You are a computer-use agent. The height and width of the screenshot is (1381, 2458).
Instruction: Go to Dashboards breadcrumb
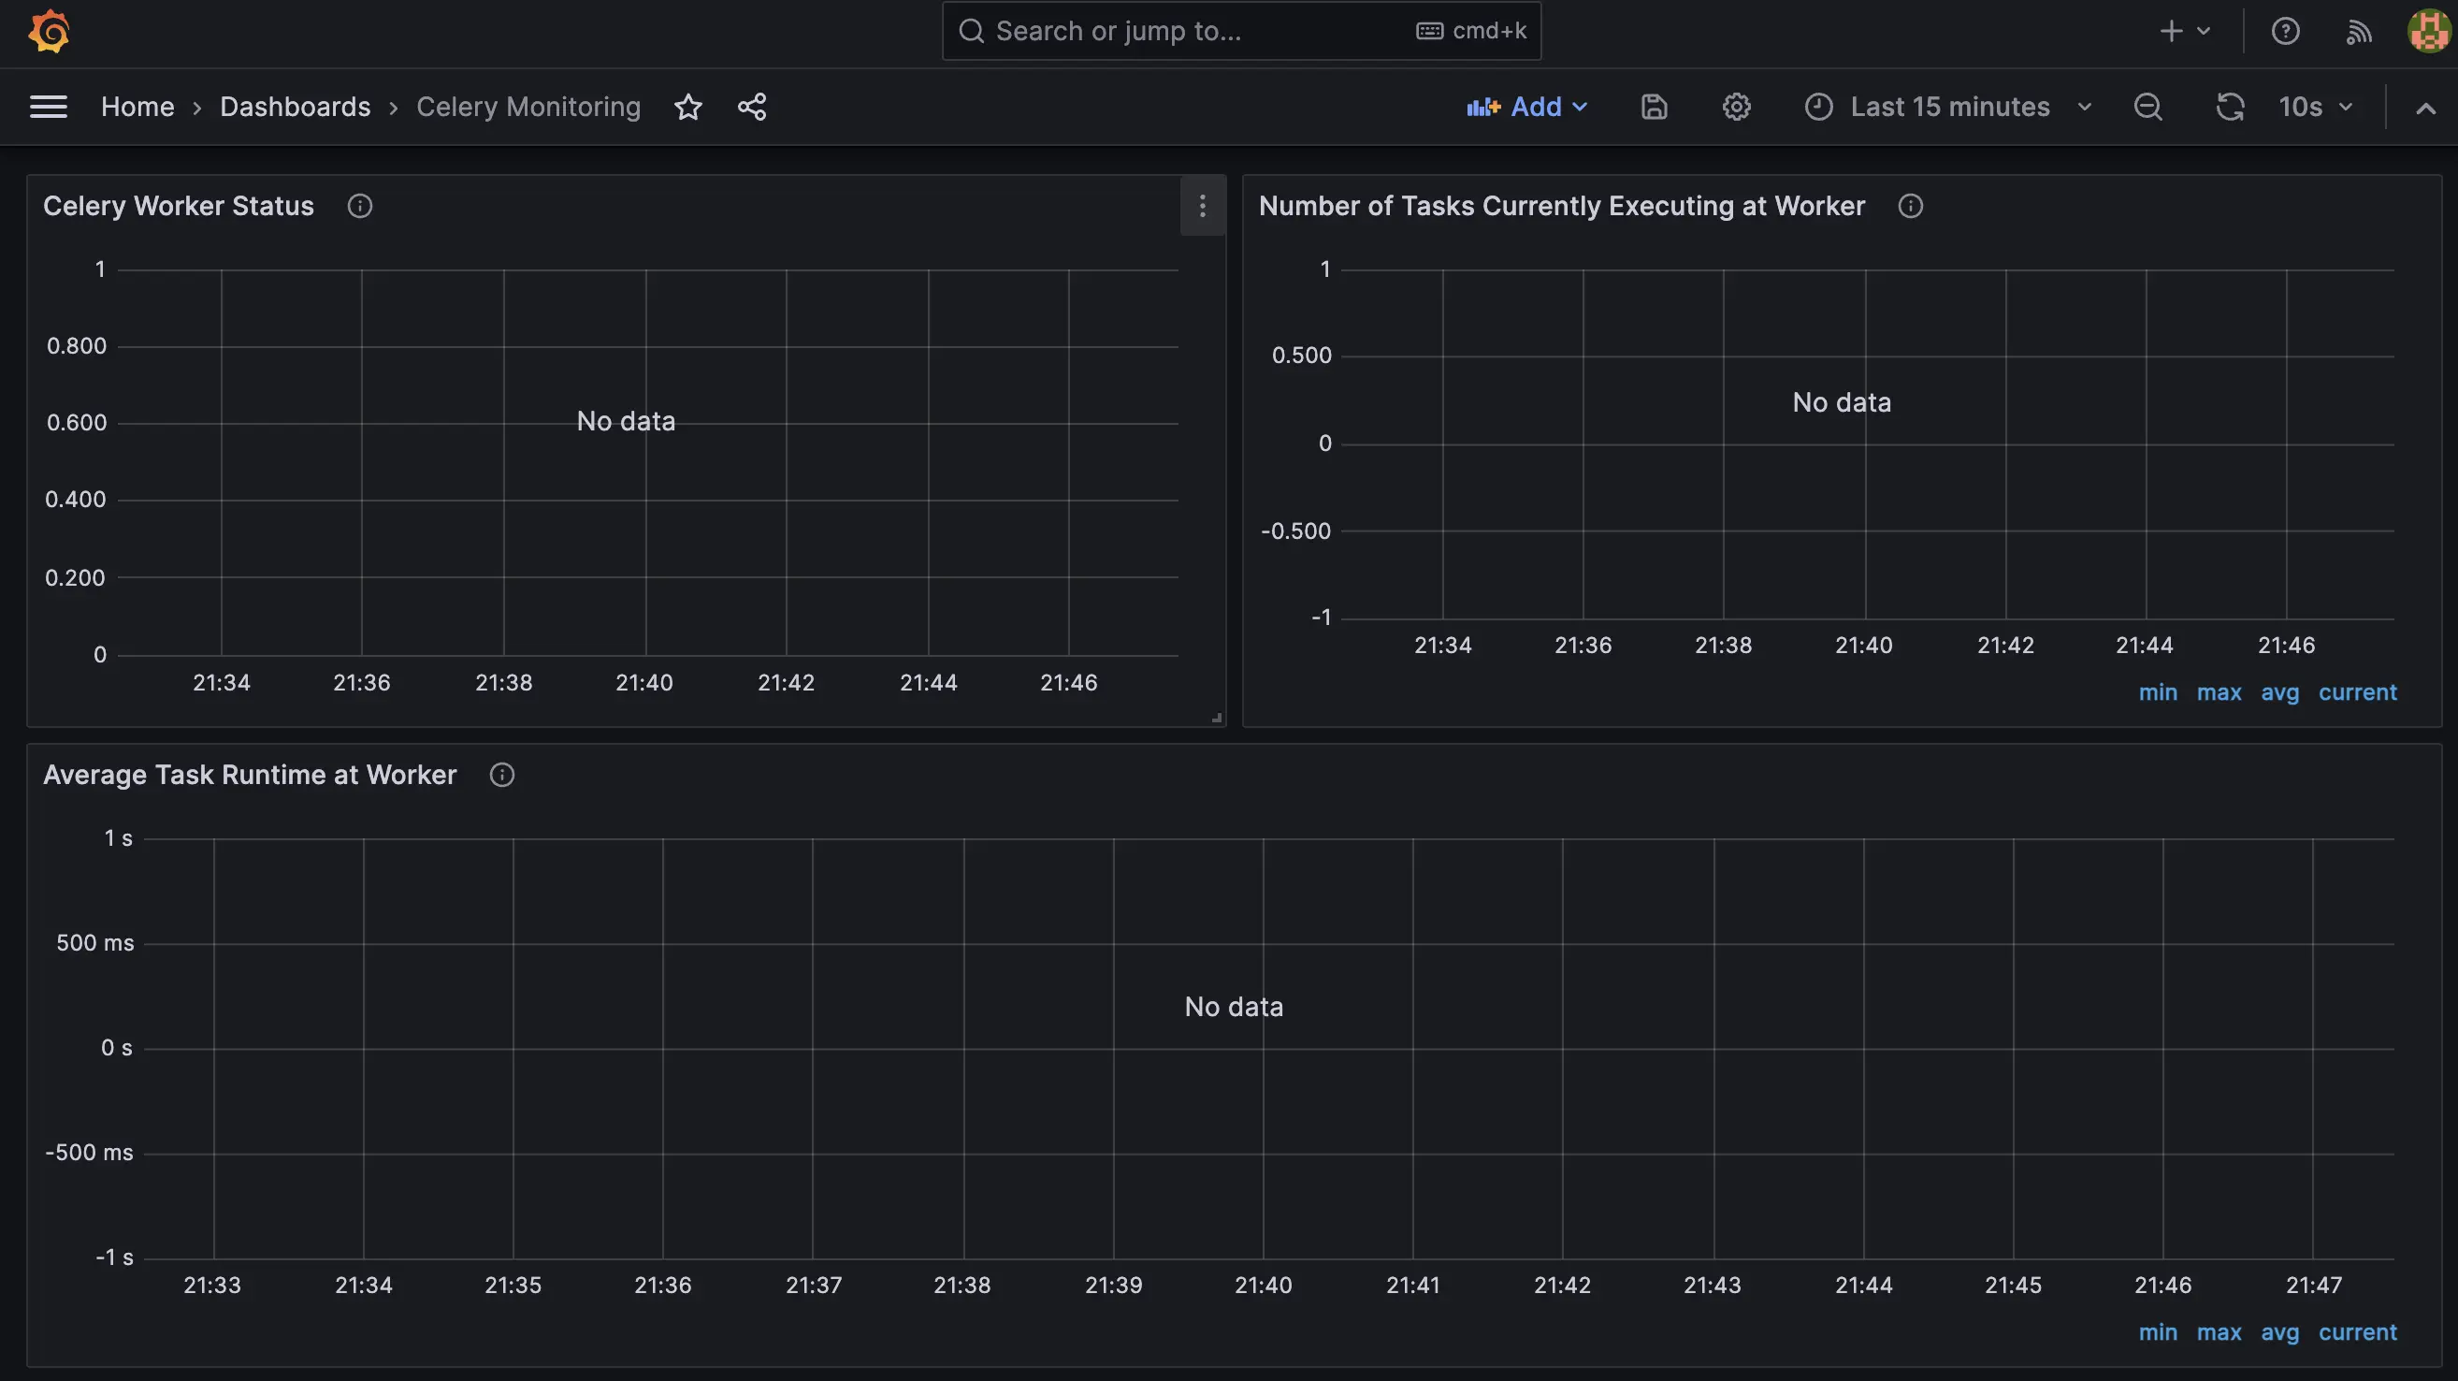point(295,107)
